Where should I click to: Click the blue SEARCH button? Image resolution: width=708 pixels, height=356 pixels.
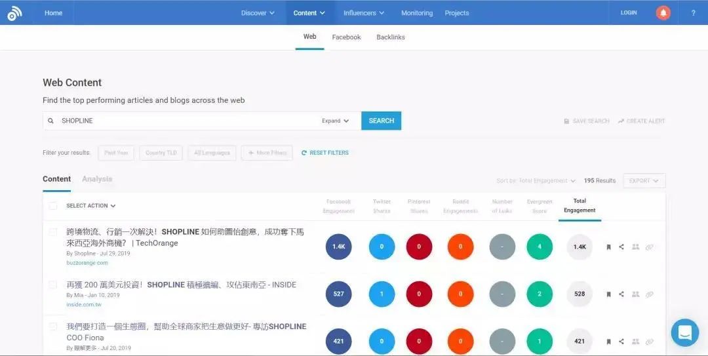click(381, 121)
